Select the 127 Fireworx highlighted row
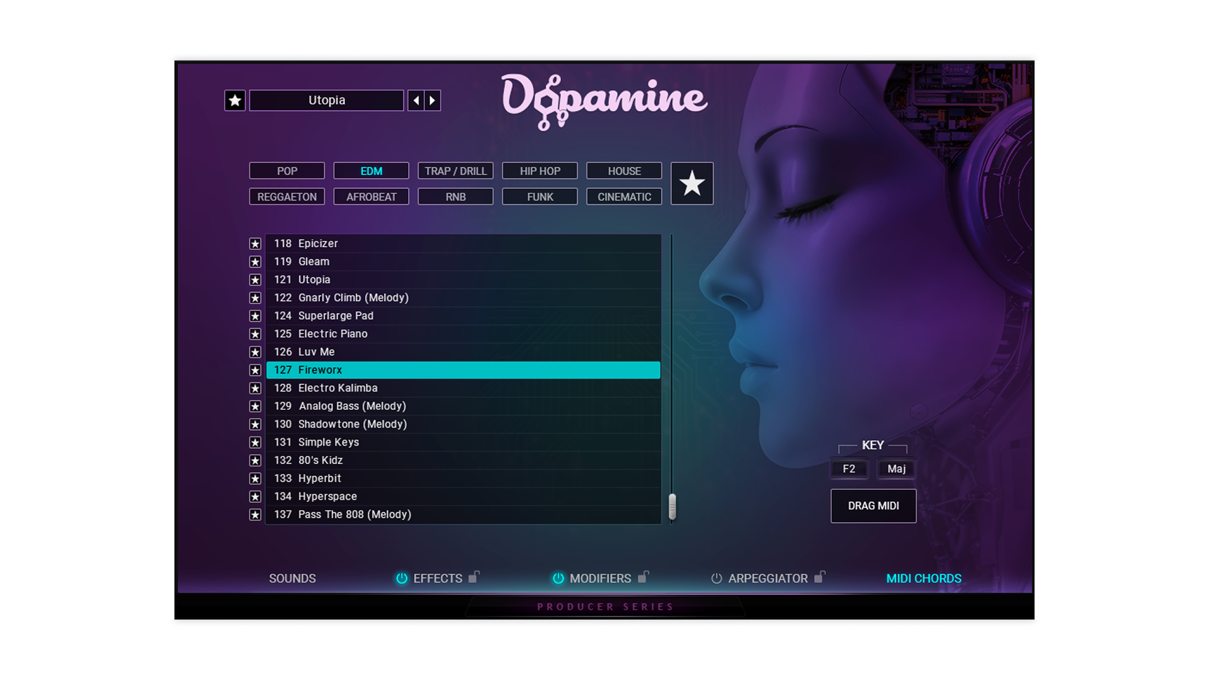The width and height of the screenshot is (1209, 680). [463, 370]
